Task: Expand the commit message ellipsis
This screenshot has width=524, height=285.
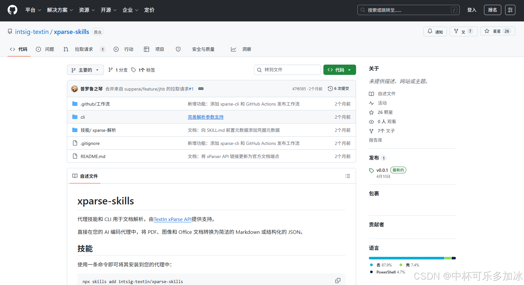Action: (201, 89)
